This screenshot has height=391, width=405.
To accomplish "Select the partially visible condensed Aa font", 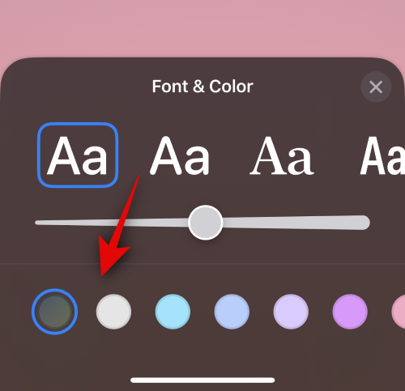I will (382, 156).
